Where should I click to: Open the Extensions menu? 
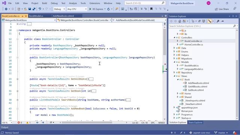[x=94, y=3]
